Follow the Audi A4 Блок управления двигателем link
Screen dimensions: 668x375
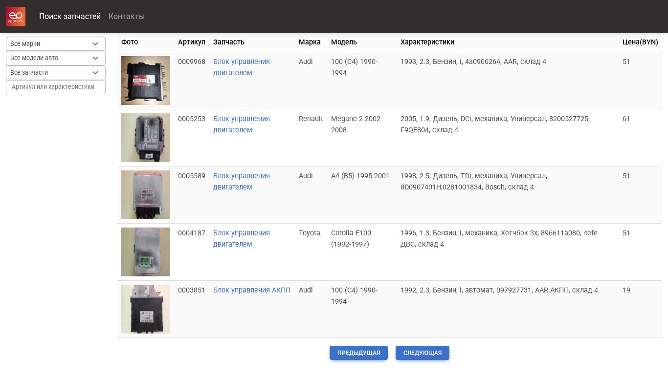pyautogui.click(x=242, y=182)
